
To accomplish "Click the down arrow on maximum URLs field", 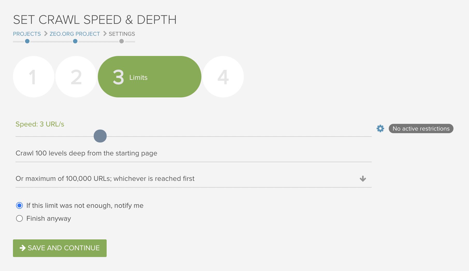I will 363,179.
